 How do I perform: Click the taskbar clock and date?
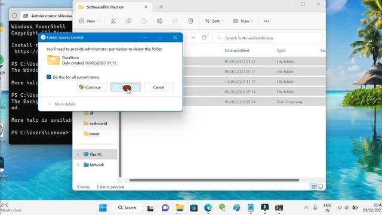(372, 208)
